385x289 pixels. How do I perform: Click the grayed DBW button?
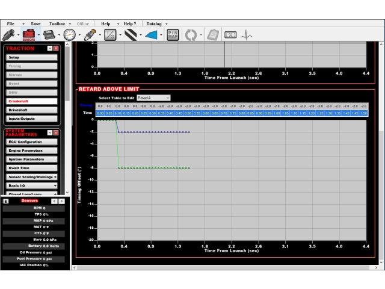pos(32,92)
